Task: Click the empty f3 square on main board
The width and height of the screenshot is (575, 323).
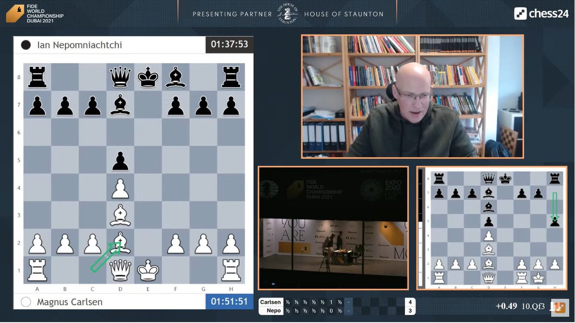Action: tap(175, 215)
